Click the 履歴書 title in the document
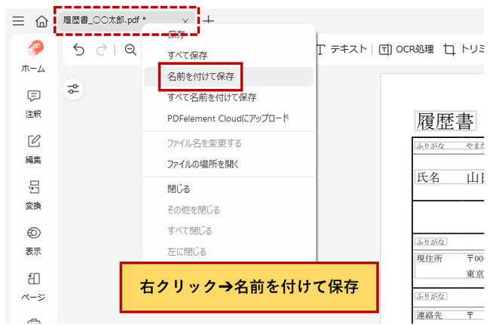 (446, 121)
